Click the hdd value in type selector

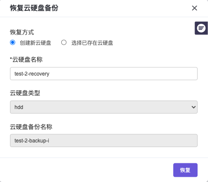click(19, 107)
